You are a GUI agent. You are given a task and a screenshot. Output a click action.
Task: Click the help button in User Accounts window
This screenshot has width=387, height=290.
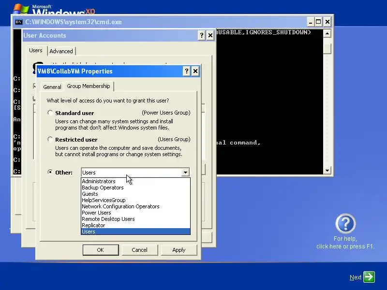point(202,35)
